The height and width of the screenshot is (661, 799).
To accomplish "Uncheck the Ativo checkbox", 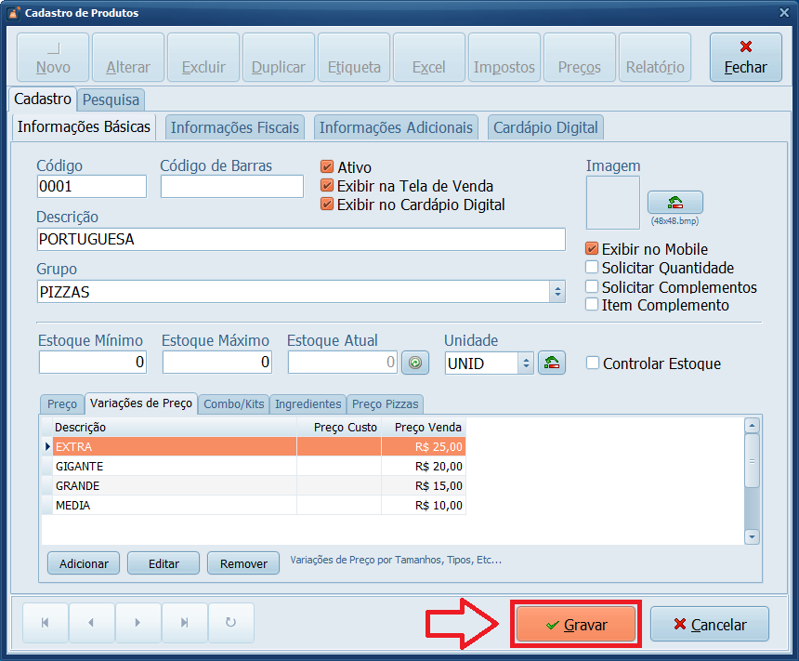I will tap(327, 168).
